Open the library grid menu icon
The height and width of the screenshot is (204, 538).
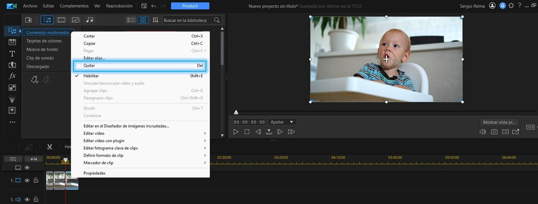[155, 20]
